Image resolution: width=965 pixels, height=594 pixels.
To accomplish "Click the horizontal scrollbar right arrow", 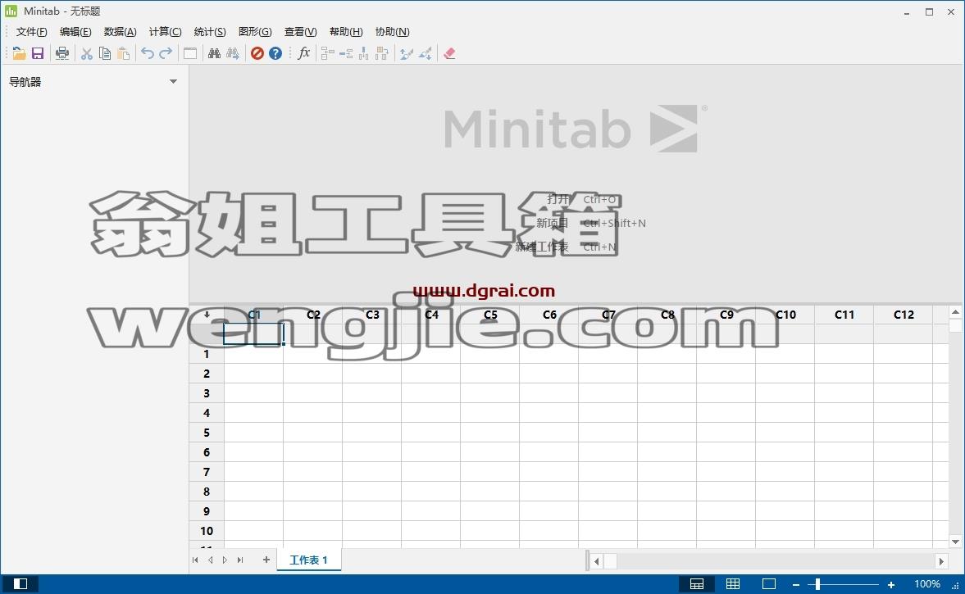I will [941, 560].
